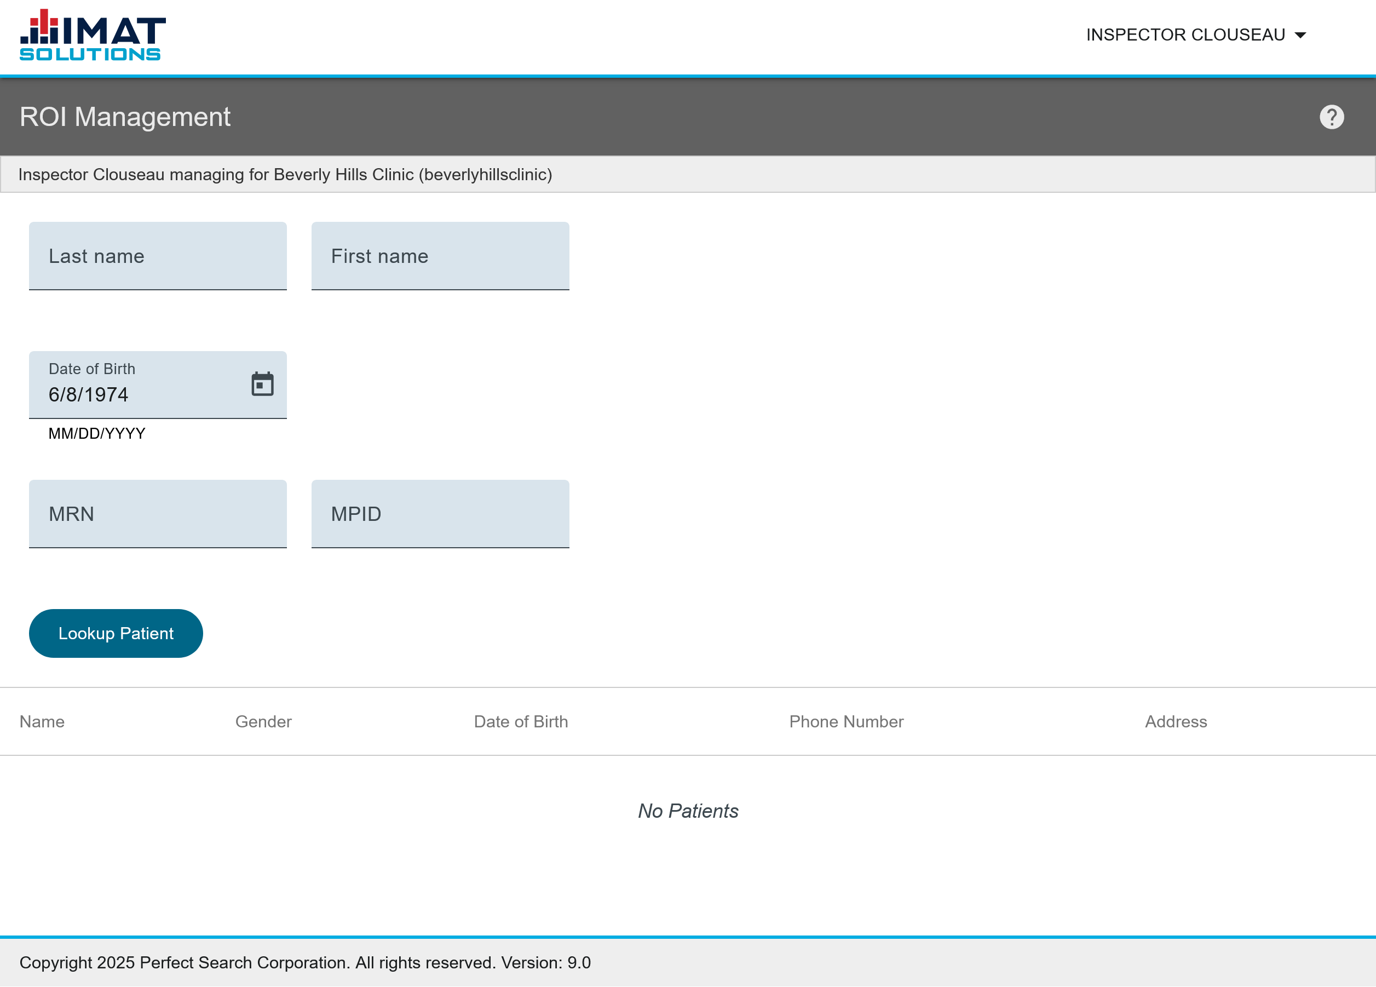Expand the Inspector Clouseau dropdown arrow

pos(1300,35)
